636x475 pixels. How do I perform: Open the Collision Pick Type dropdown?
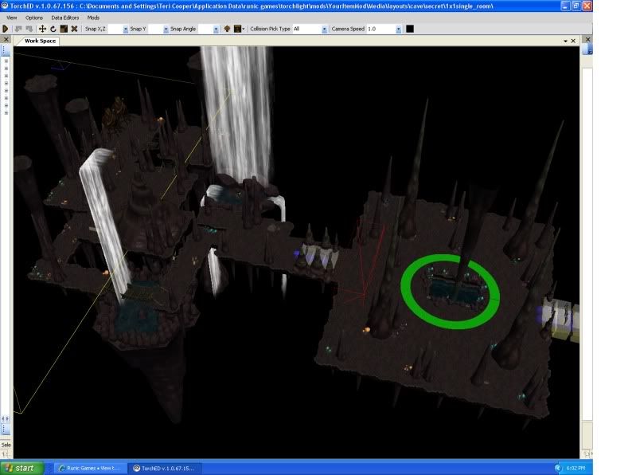[324, 29]
